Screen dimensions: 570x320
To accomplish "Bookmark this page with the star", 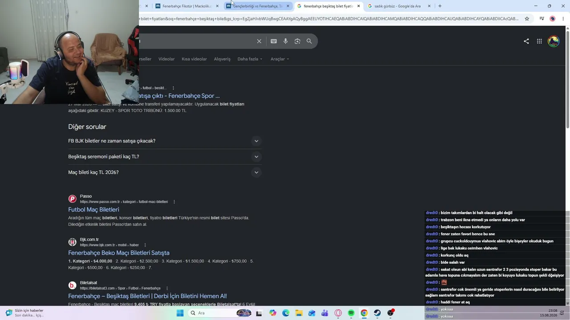I will [527, 19].
